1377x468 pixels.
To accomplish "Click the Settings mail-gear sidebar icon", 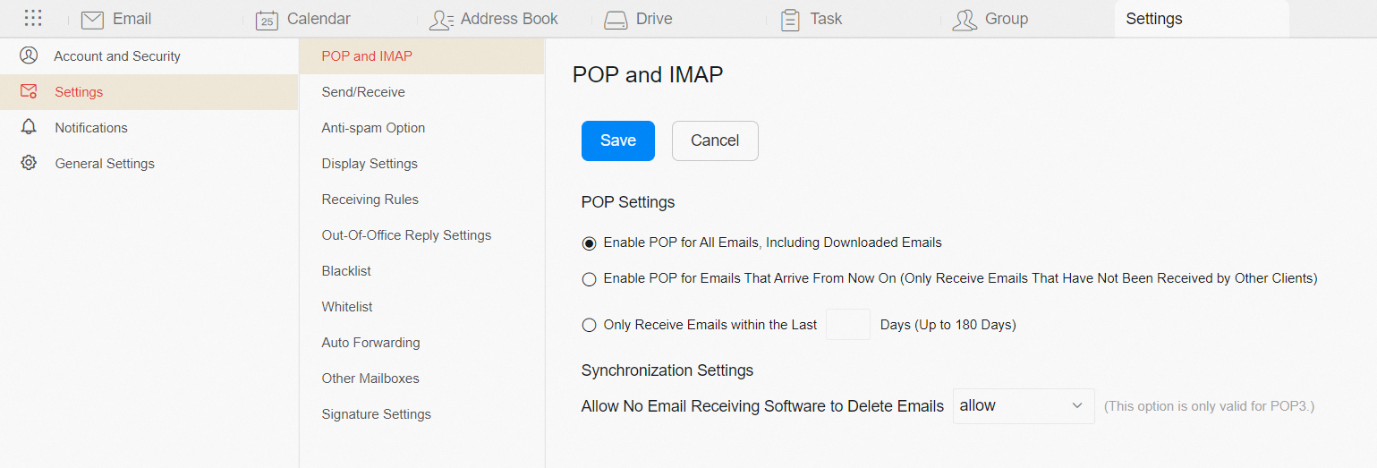I will 29,91.
